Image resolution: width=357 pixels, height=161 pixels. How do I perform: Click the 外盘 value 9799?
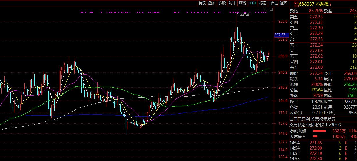pos(318,95)
